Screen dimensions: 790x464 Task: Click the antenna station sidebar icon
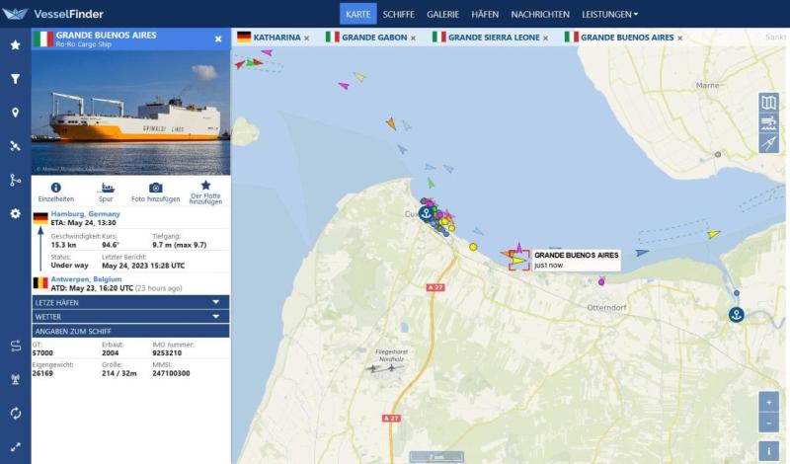pyautogui.click(x=16, y=379)
